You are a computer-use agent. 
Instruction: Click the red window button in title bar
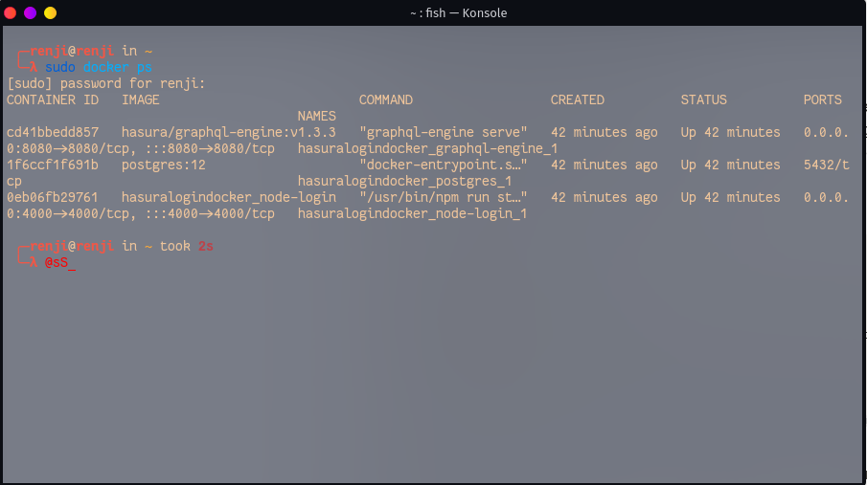click(11, 12)
